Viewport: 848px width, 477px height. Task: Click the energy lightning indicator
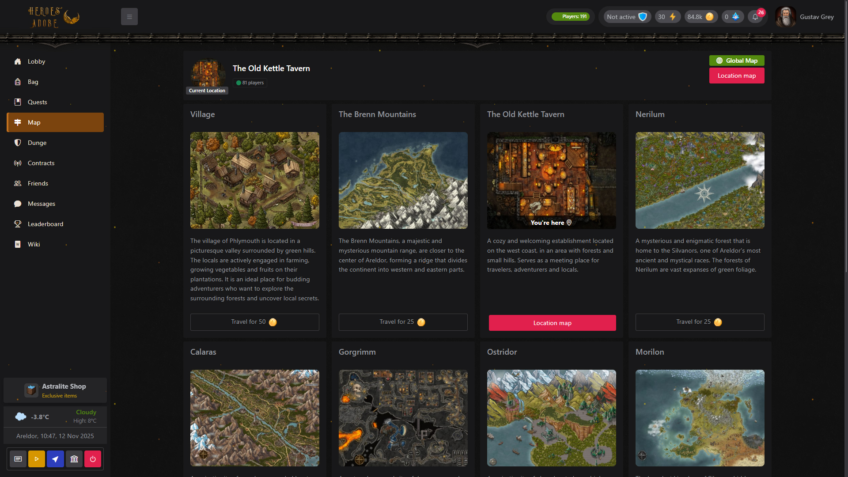pos(667,17)
